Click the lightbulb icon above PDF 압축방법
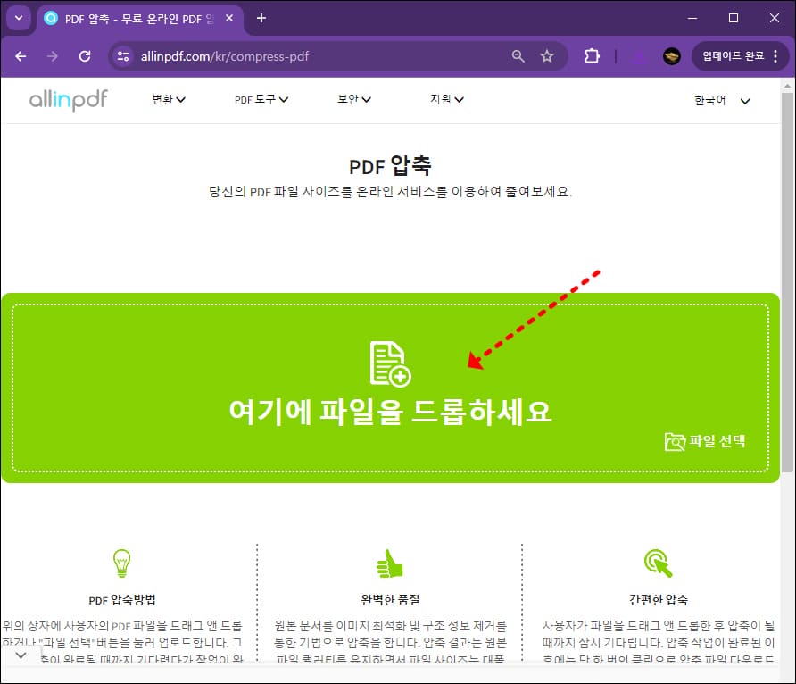 (122, 563)
